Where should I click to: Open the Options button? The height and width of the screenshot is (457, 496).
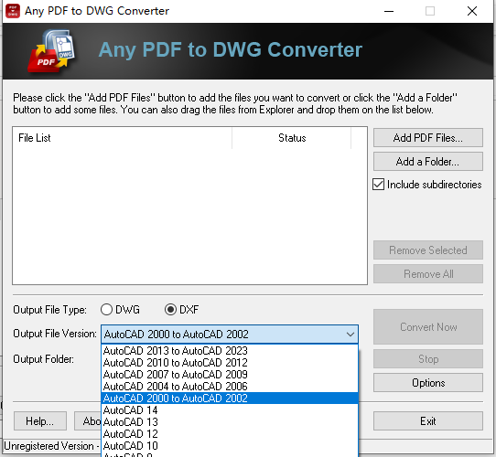[428, 383]
